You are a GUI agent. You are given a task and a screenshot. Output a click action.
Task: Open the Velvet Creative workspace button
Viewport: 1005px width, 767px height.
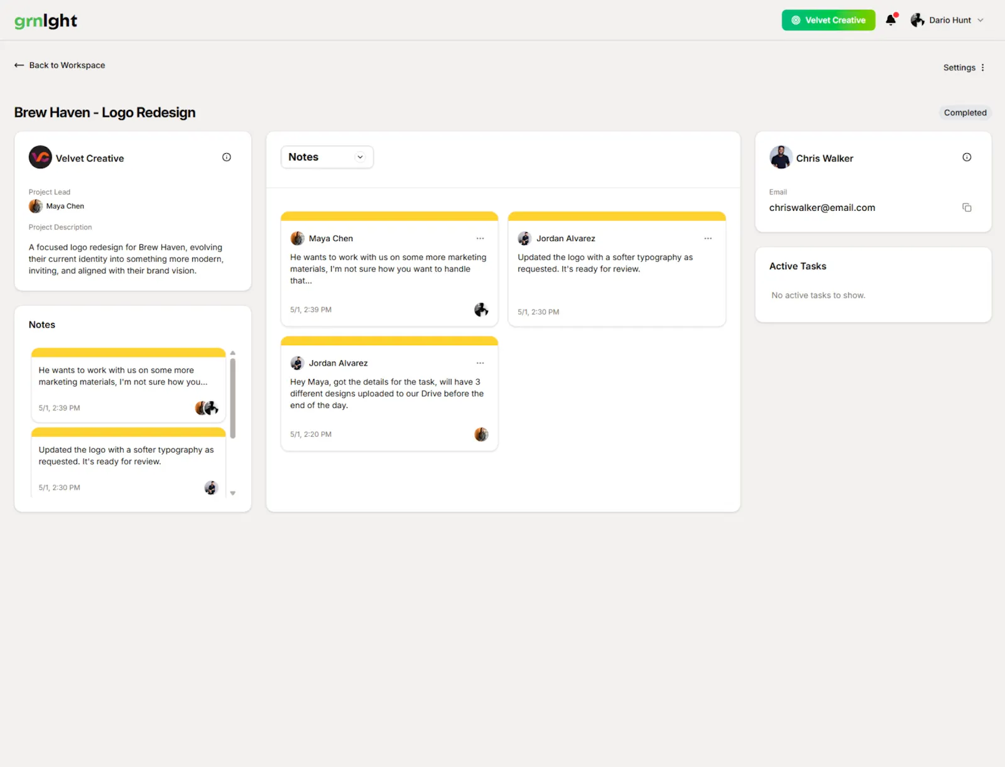(x=828, y=20)
